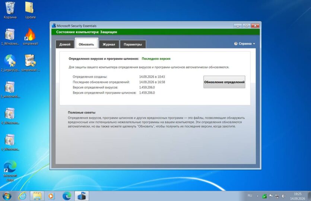Launch Internet Explorer from the taskbar
This screenshot has width=311, height=201.
click(x=22, y=196)
